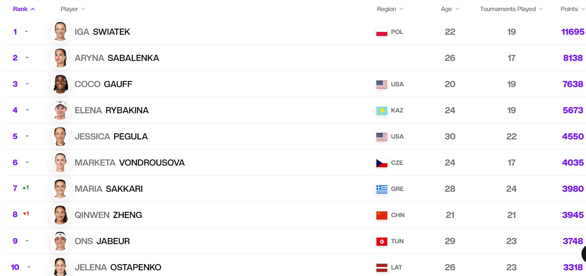Open Jessica Pegula's profile link
Screen dimensions: 586x276
coord(111,137)
